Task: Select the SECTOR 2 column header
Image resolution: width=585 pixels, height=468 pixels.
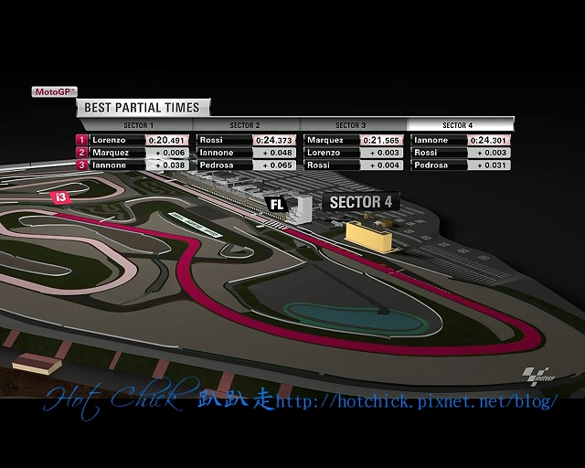Action: (245, 125)
